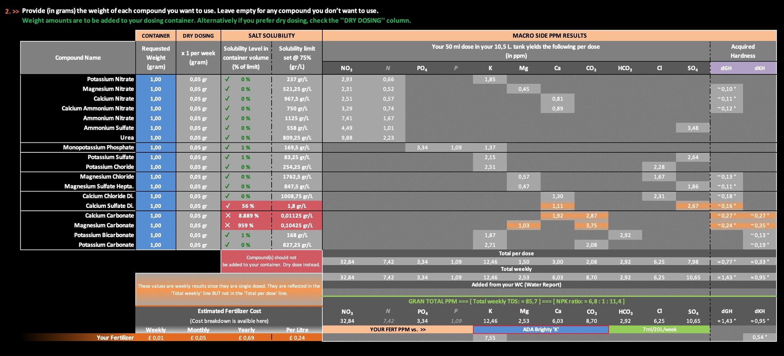Click the 'Added from your WC (Water Report)' label
784x356 pixels.
point(516,285)
